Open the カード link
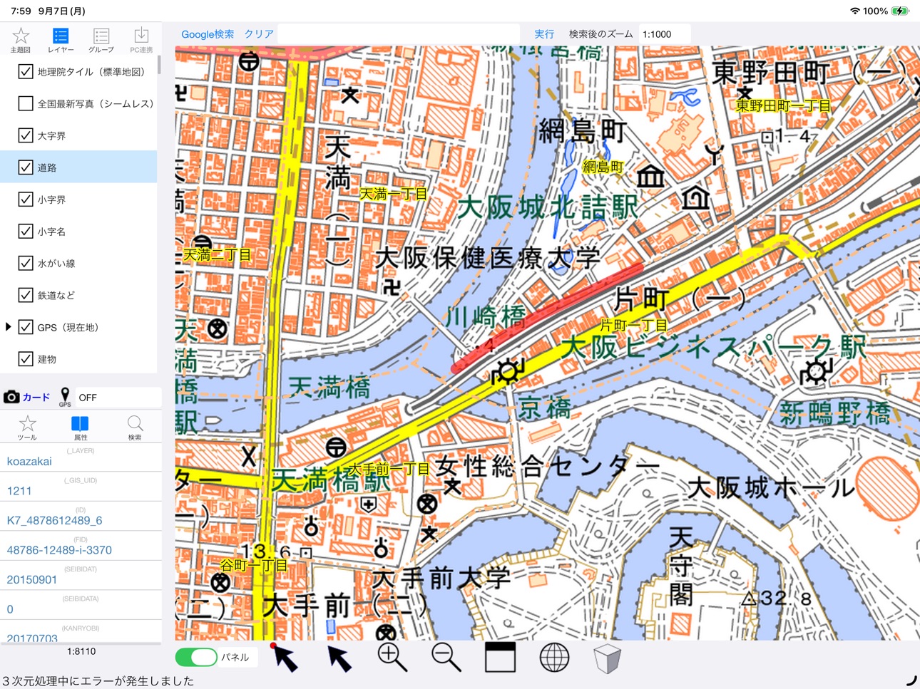 point(36,398)
